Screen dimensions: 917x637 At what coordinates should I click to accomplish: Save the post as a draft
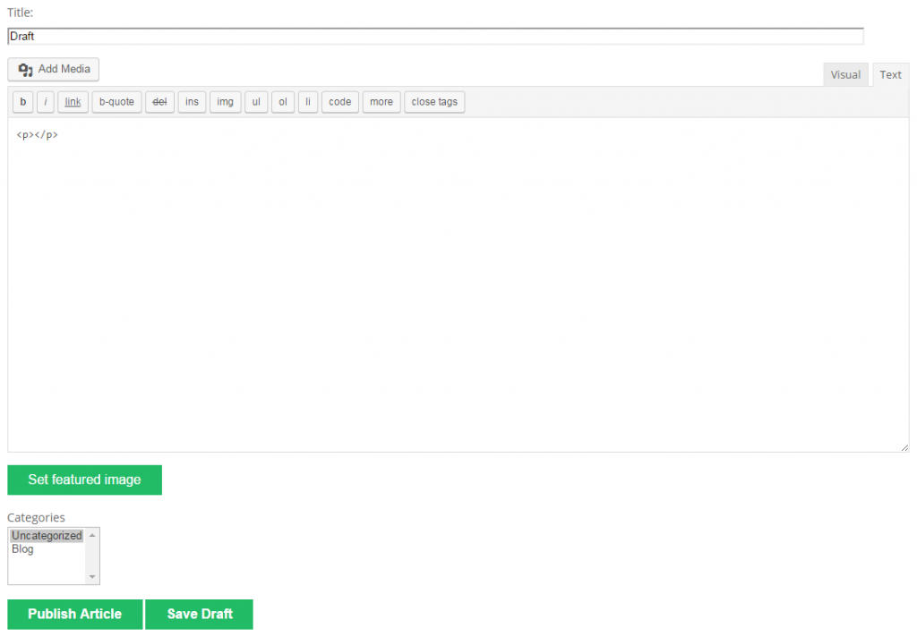pos(199,614)
